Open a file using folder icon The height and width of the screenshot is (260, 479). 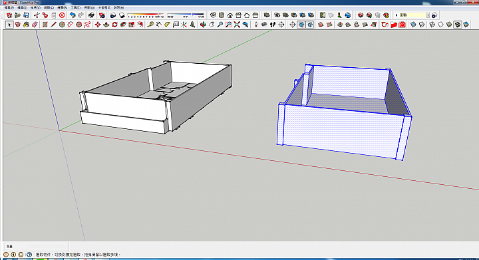(x=18, y=15)
